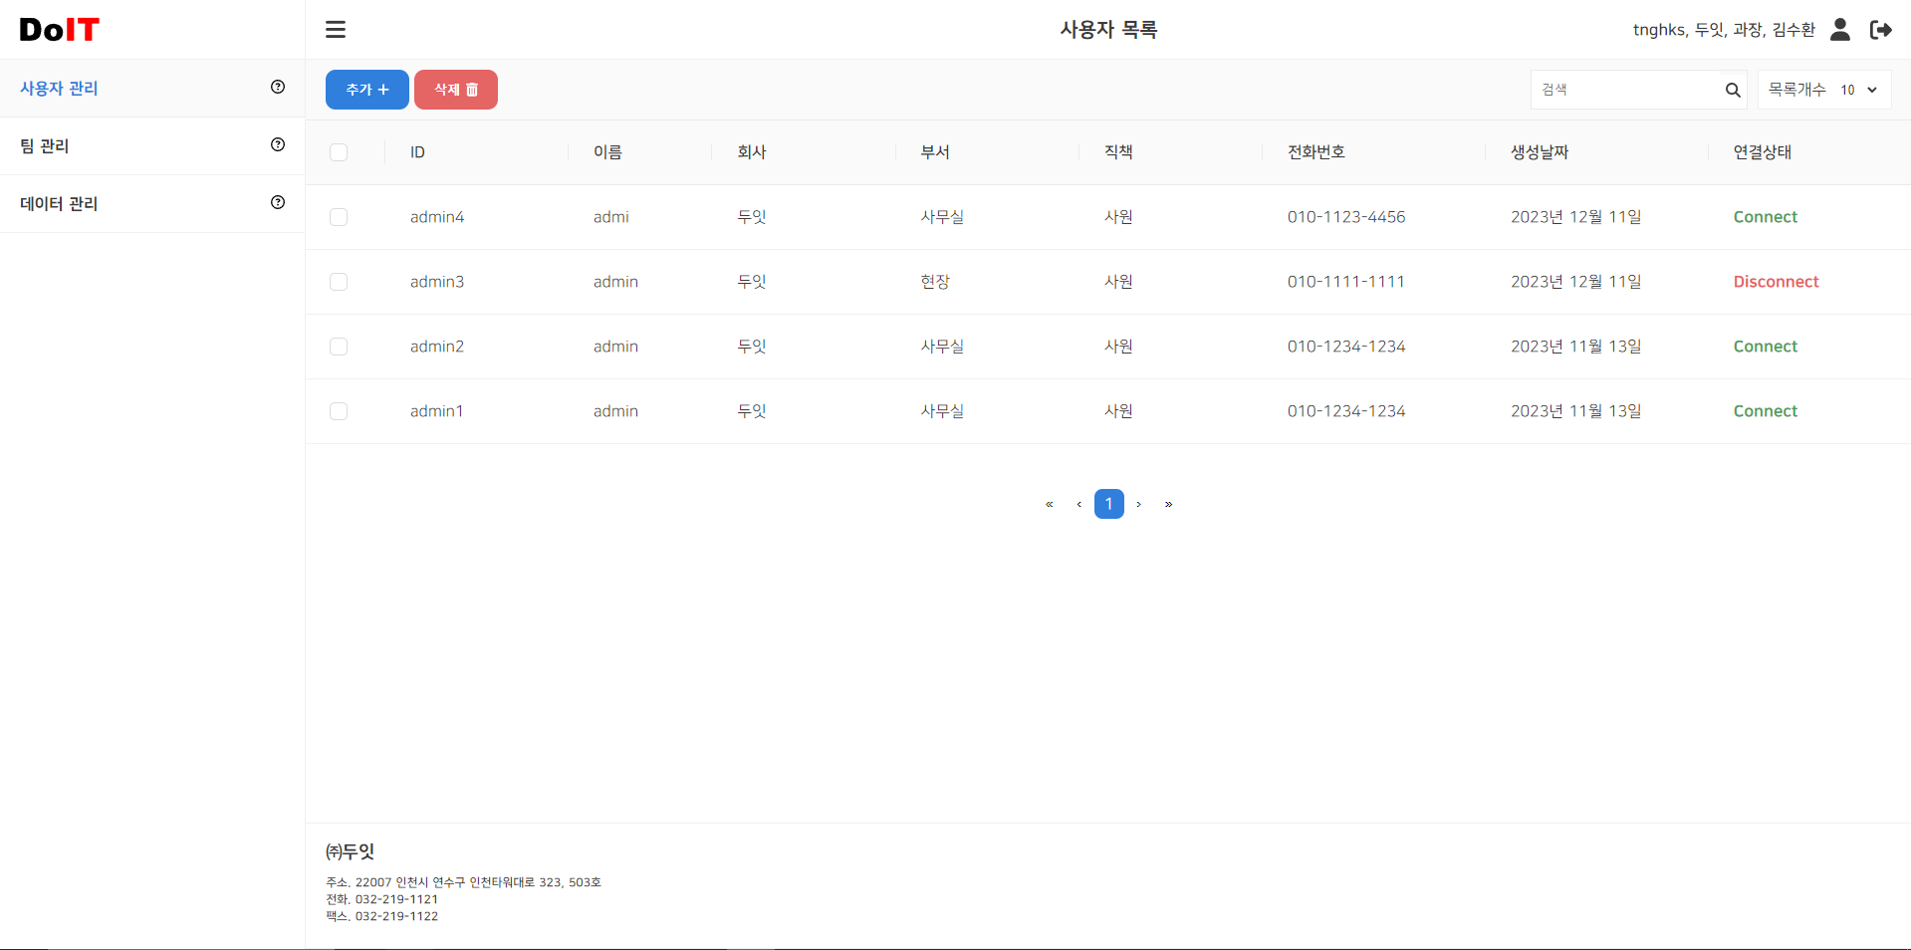Tick the select-all checkbox in header
This screenshot has height=950, width=1911.
(x=339, y=152)
